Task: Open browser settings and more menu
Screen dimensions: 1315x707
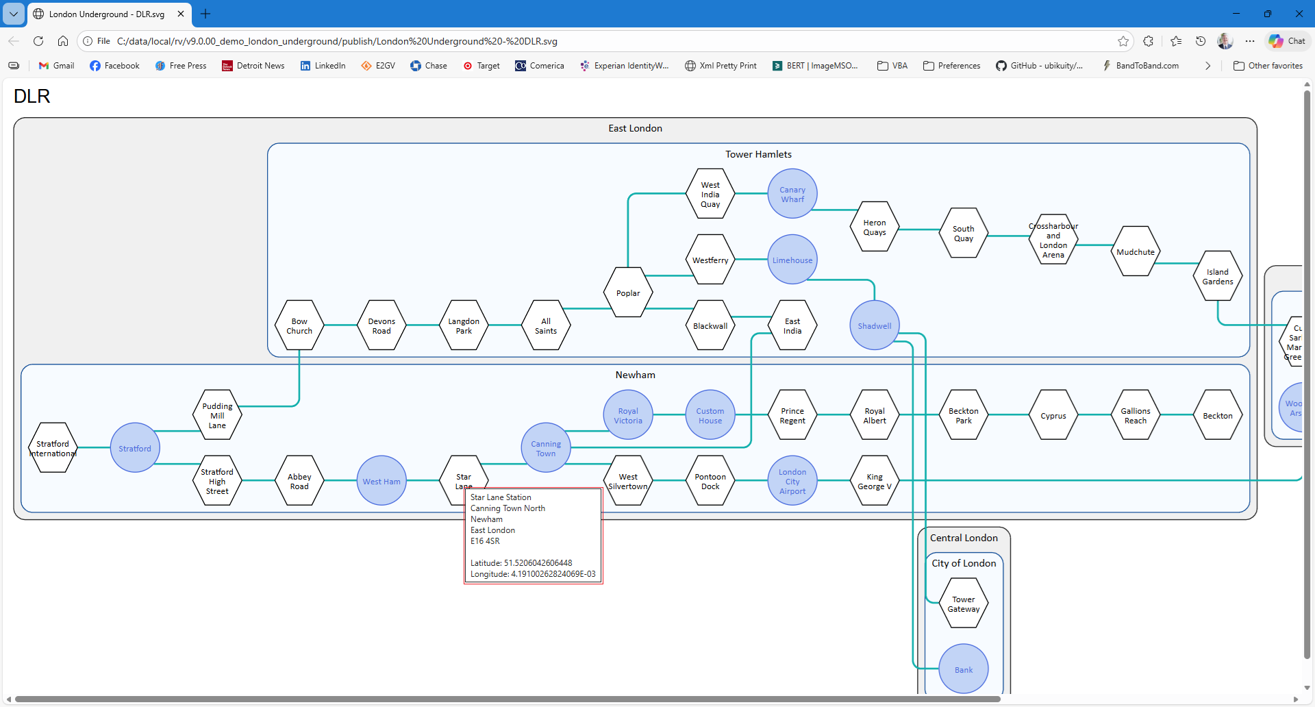Action: coord(1250,41)
